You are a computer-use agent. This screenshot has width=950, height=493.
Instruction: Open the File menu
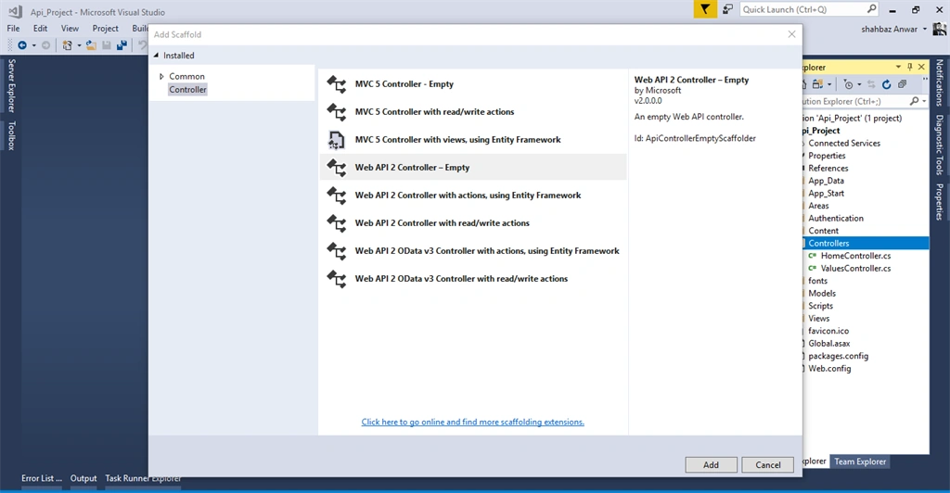coord(13,29)
